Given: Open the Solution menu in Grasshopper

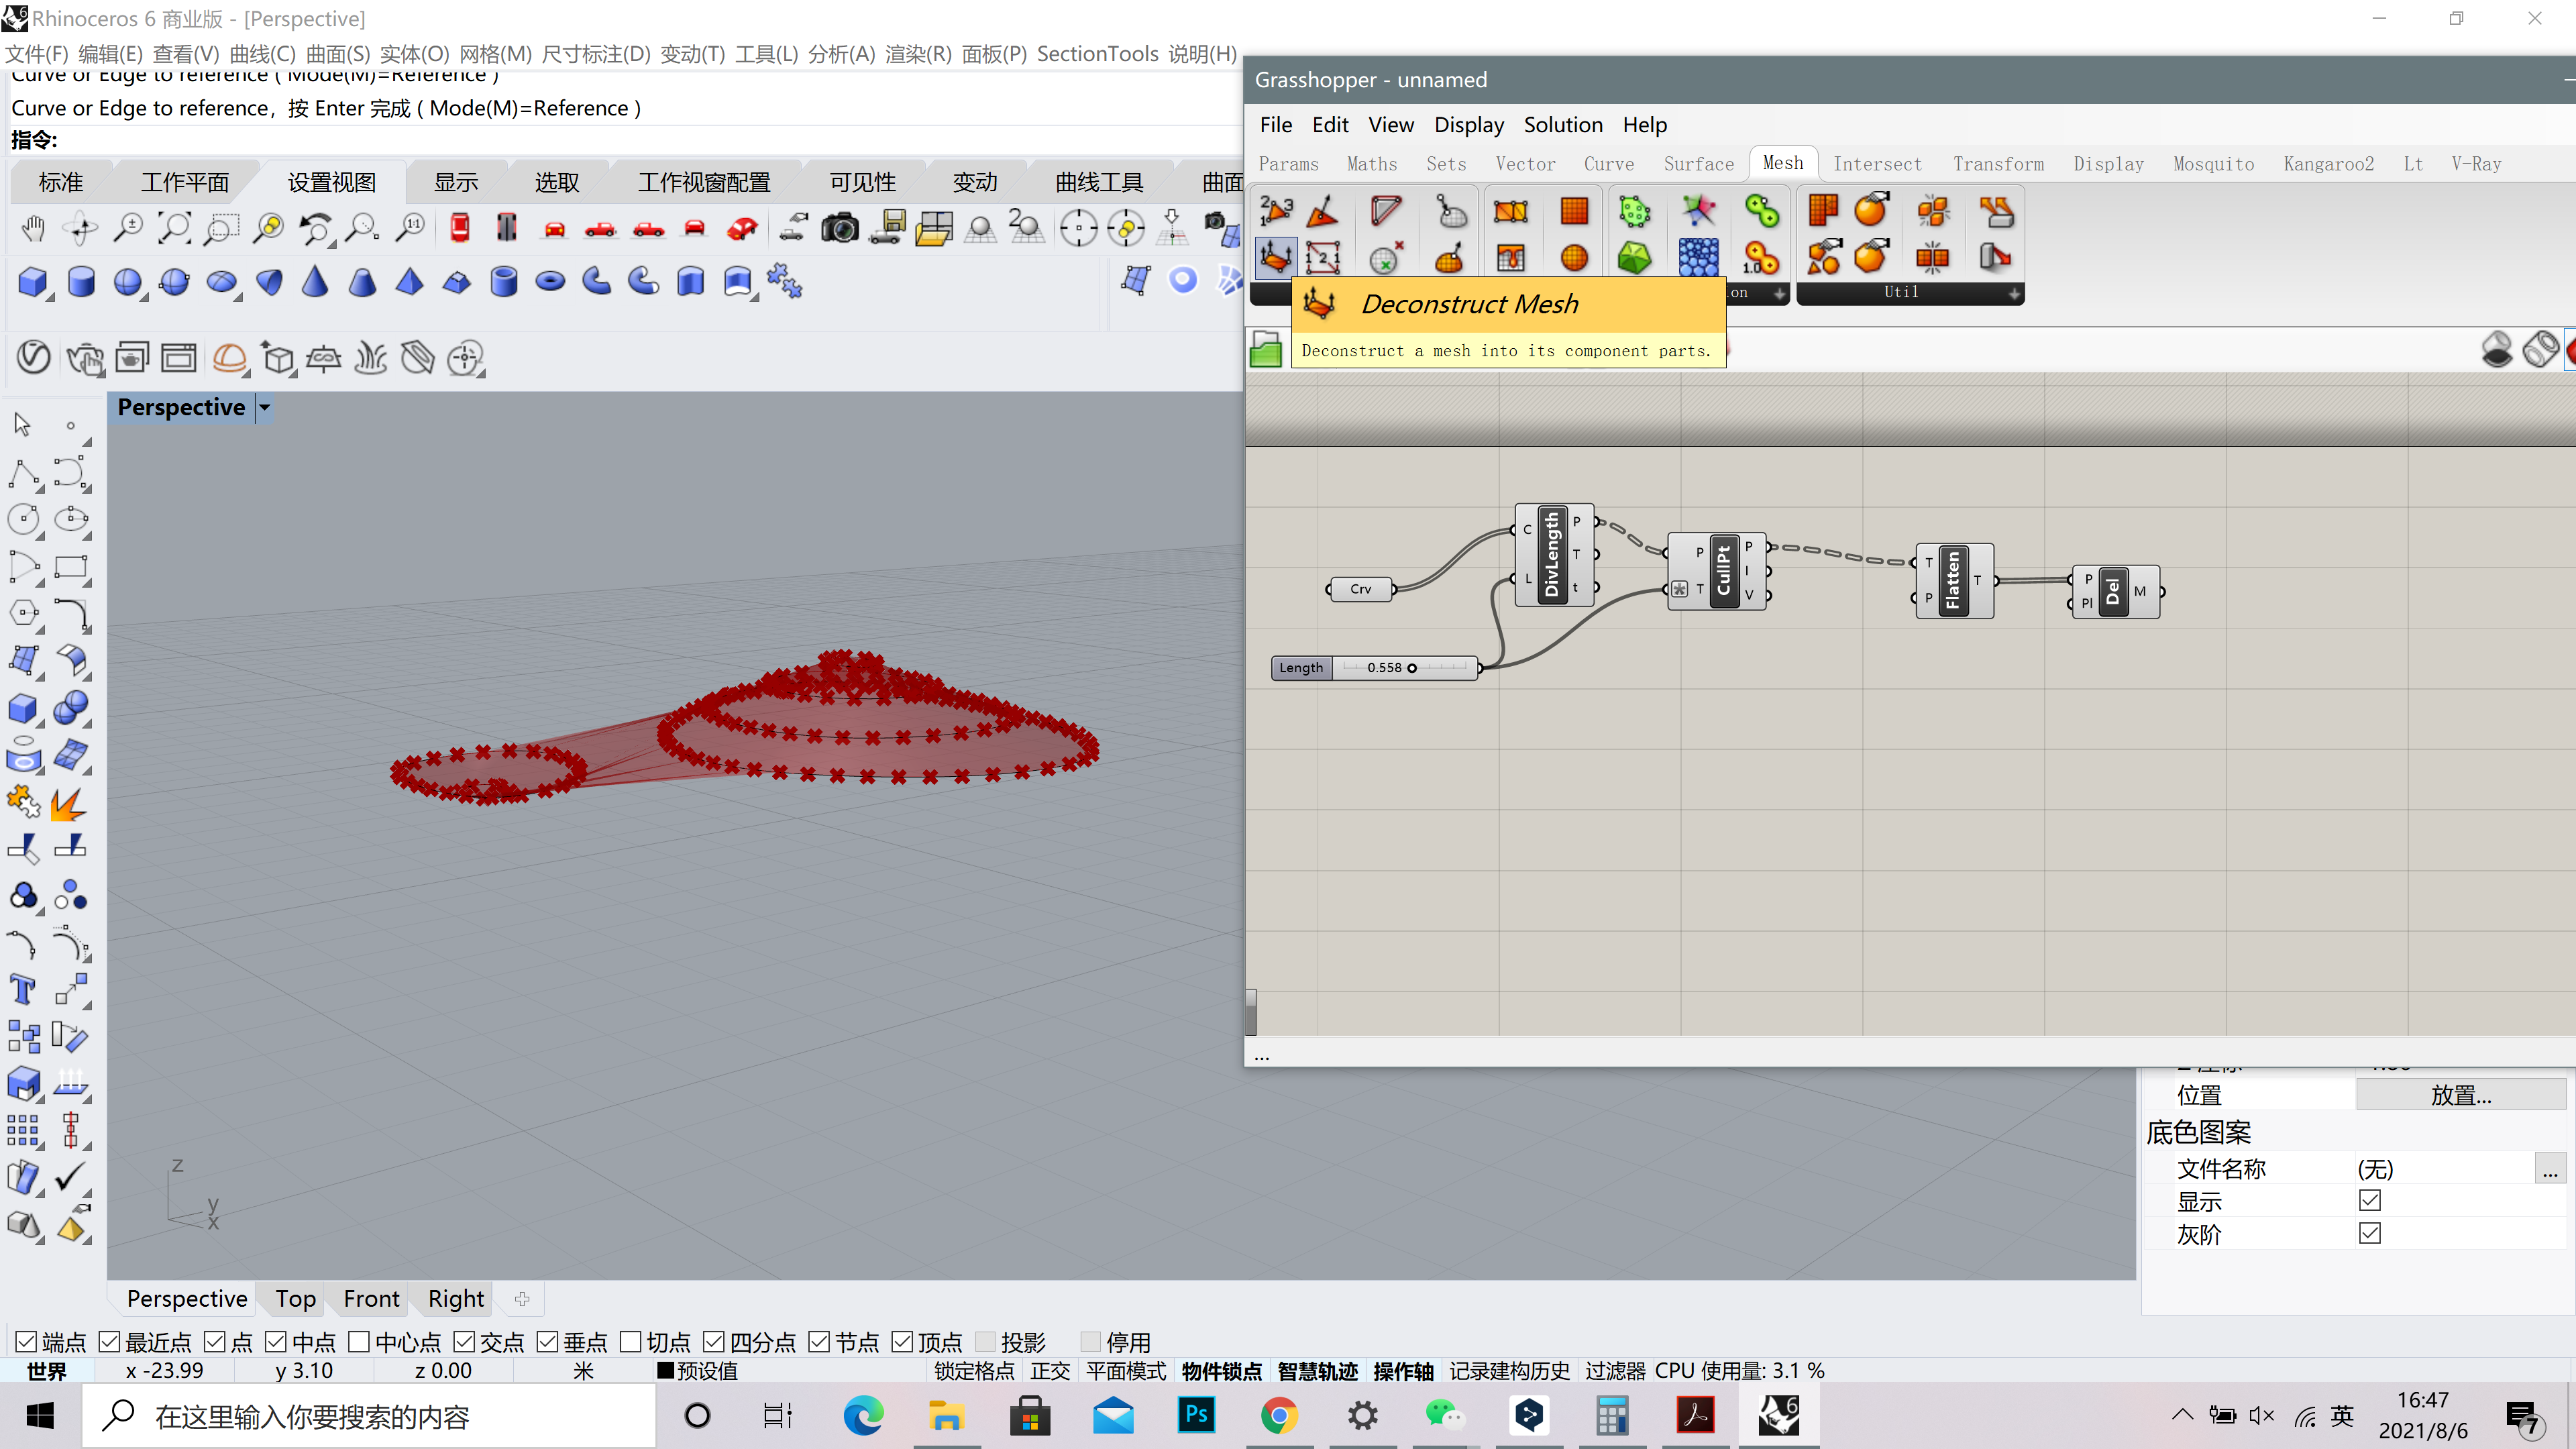Looking at the screenshot, I should pyautogui.click(x=1563, y=125).
